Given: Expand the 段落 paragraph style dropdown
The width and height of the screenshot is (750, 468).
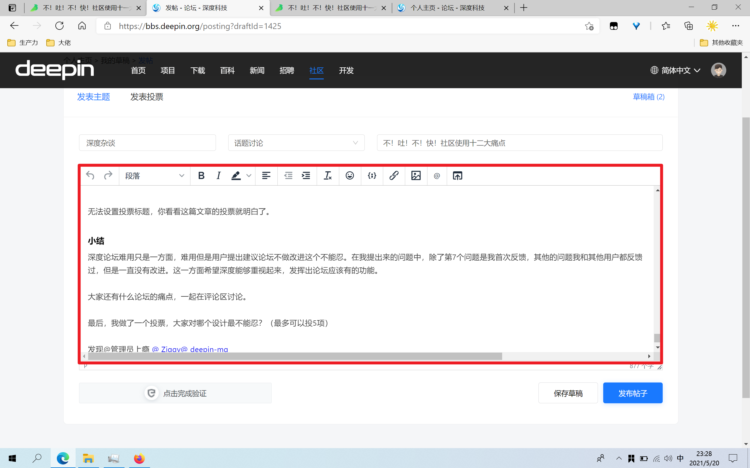Looking at the screenshot, I should 154,176.
